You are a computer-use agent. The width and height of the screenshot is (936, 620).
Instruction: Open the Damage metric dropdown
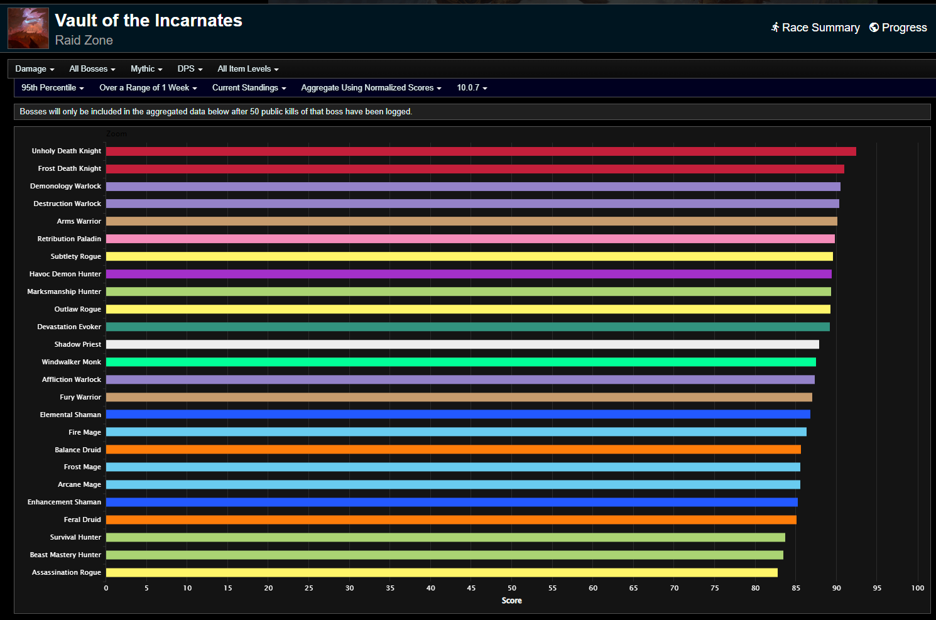[35, 69]
